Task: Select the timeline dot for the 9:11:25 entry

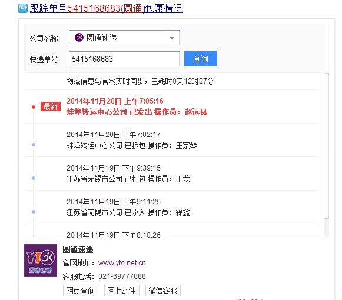Action: pyautogui.click(x=34, y=212)
